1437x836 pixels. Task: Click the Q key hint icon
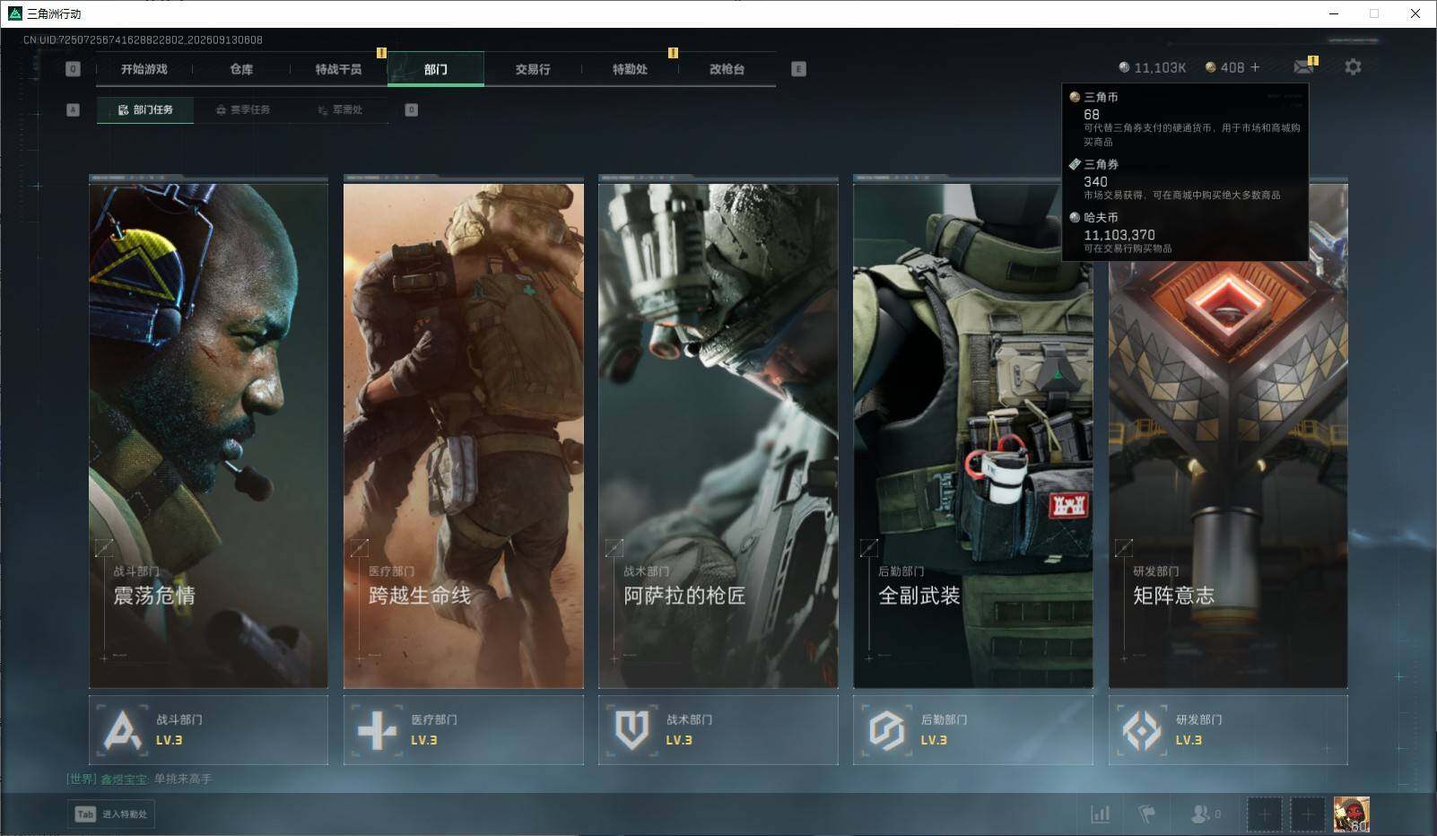pos(74,69)
